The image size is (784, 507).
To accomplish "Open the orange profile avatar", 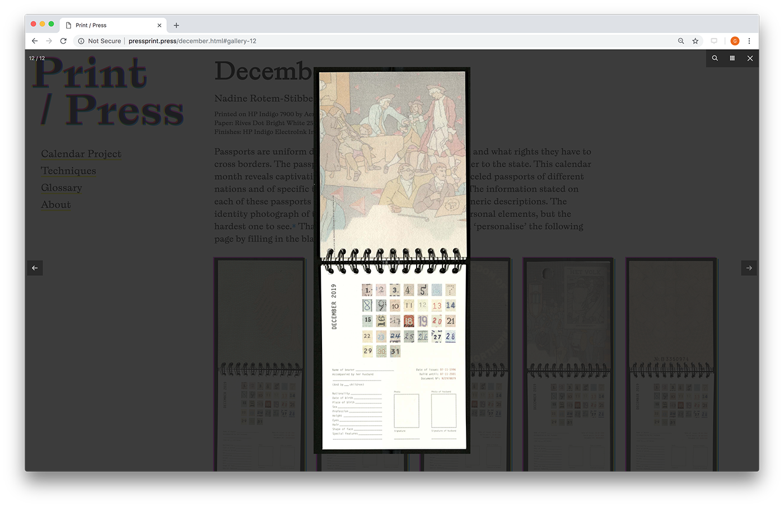I will [735, 41].
